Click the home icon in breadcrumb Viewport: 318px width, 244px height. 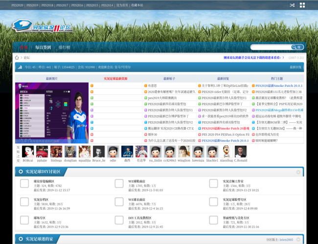17,58
